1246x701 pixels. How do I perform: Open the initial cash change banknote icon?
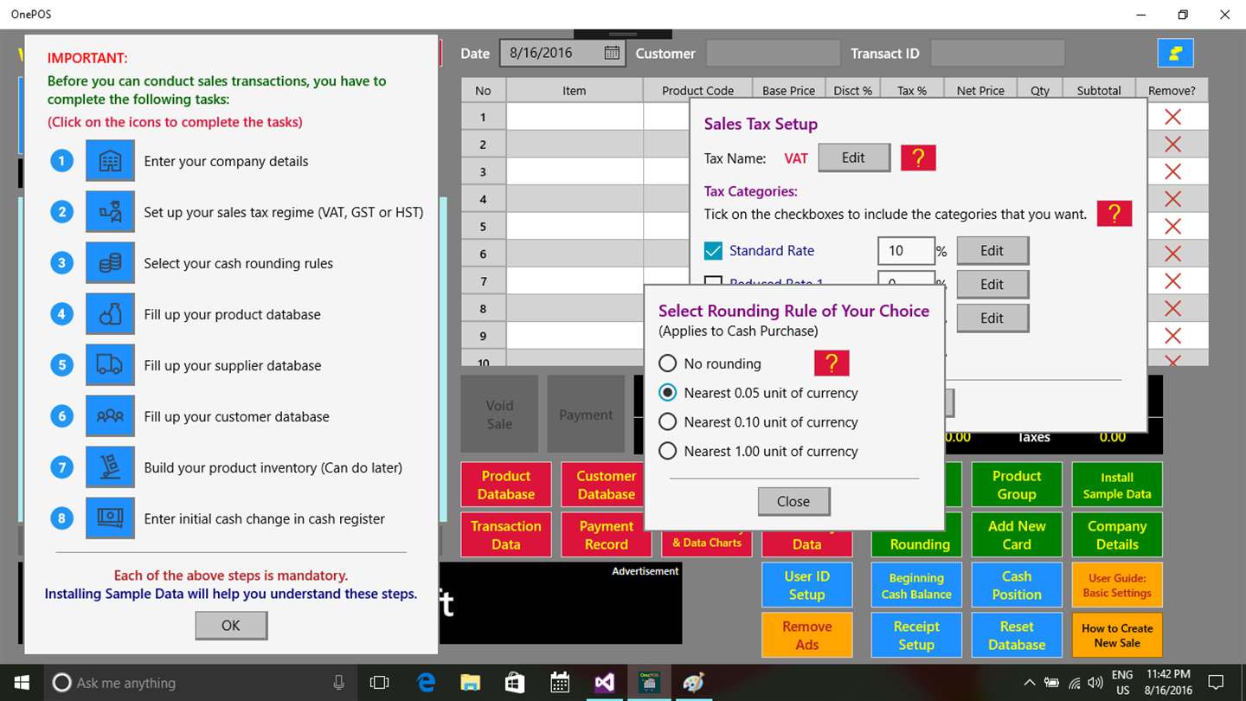(110, 518)
